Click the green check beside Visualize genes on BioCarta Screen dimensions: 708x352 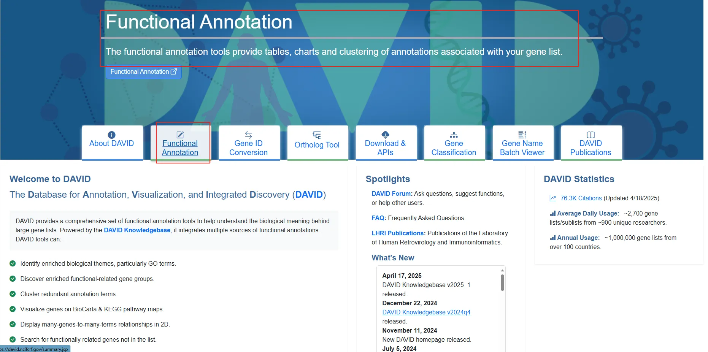(13, 309)
